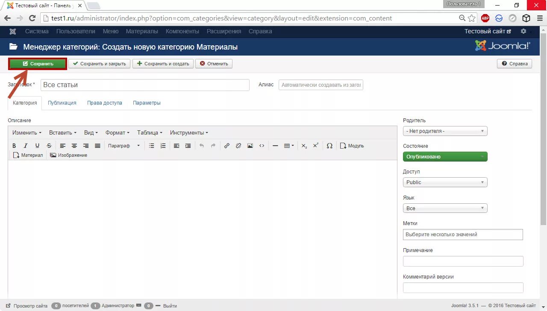This screenshot has height=311, width=547.
Task: Click the undo icon in editor
Action: click(x=202, y=146)
